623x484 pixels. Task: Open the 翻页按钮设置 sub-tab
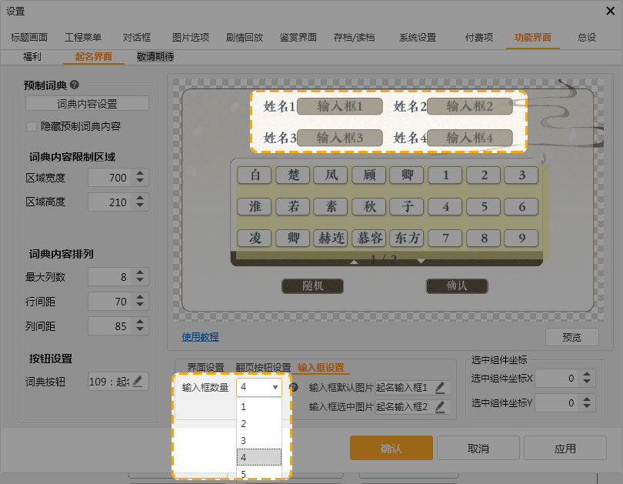tap(262, 367)
